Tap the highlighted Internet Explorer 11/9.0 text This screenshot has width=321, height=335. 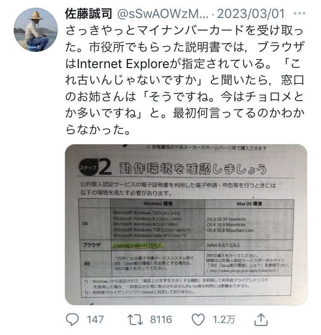(x=138, y=245)
